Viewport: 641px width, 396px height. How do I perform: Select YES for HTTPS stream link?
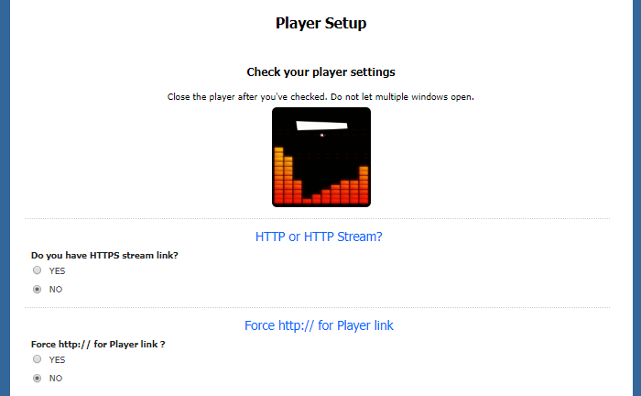pos(38,270)
